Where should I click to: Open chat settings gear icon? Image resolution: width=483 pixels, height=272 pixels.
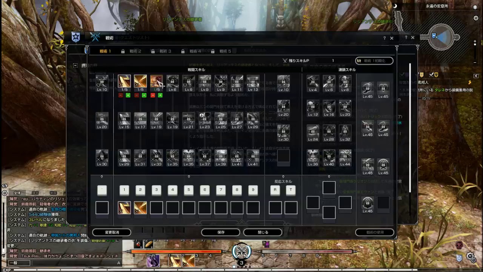point(5,193)
